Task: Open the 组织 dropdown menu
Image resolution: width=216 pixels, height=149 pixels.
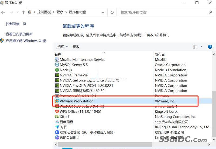Action: coord(63,47)
